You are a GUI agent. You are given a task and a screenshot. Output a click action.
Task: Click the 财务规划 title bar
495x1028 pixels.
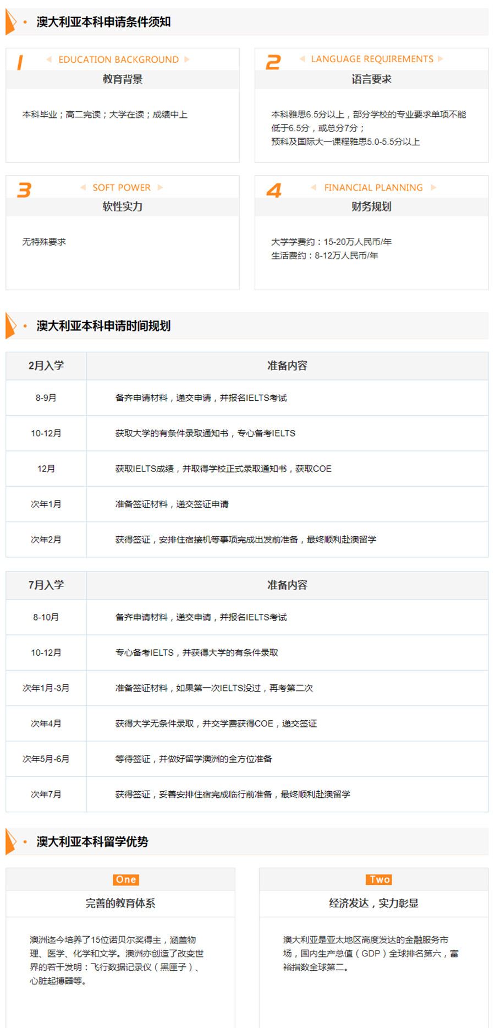coord(372,207)
